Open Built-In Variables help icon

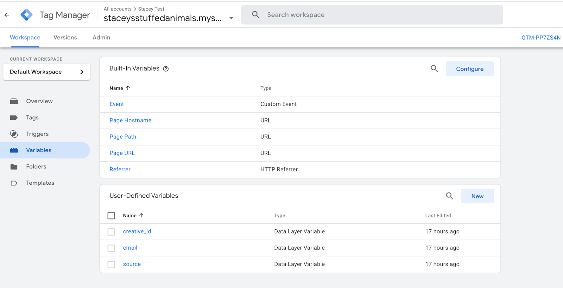(x=166, y=69)
